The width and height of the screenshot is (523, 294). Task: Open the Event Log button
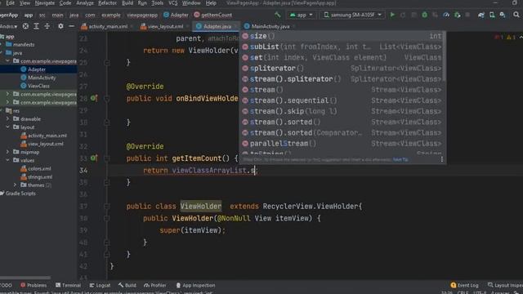pos(464,285)
